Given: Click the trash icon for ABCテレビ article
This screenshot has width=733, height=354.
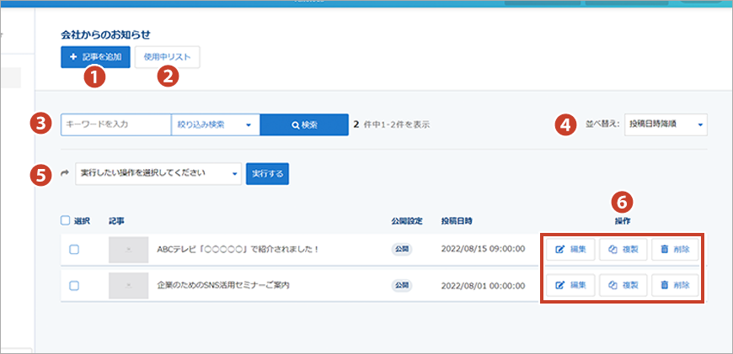Looking at the screenshot, I should [x=665, y=250].
